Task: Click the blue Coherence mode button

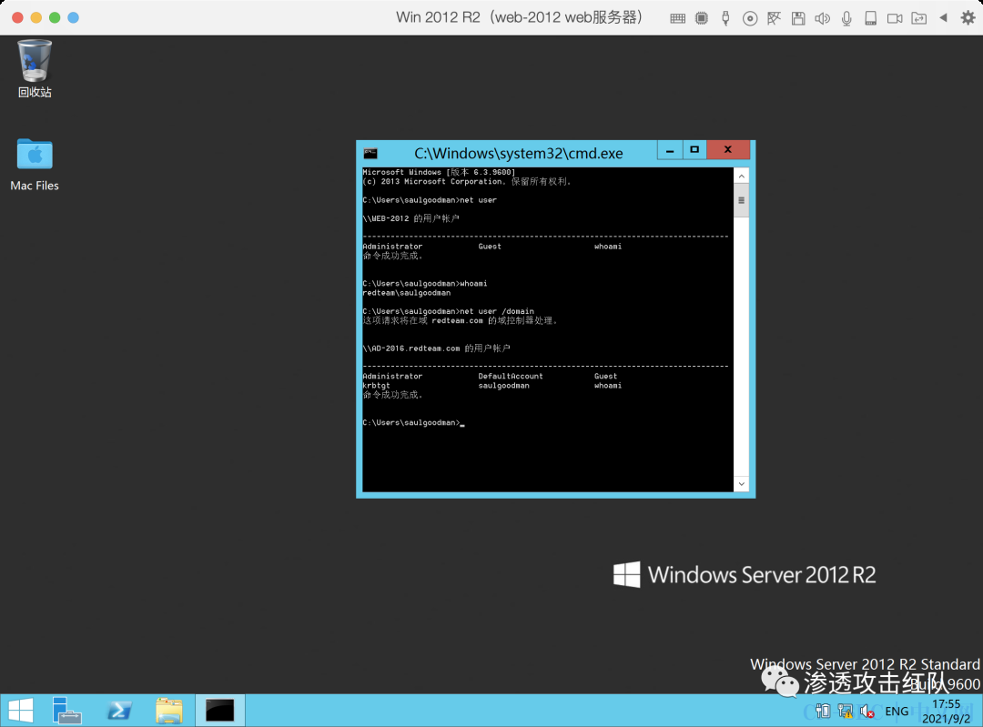Action: 74,17
